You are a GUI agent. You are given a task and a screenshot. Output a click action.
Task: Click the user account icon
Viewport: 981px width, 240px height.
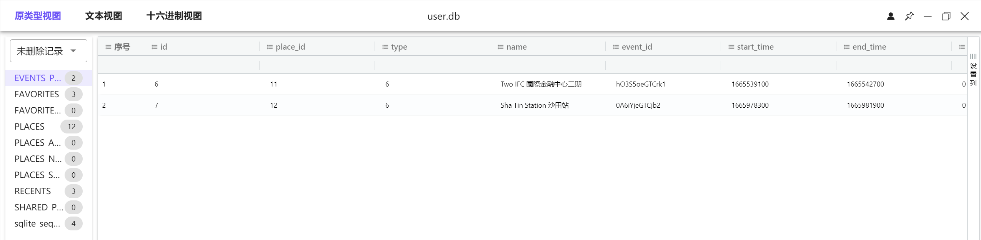(x=891, y=16)
